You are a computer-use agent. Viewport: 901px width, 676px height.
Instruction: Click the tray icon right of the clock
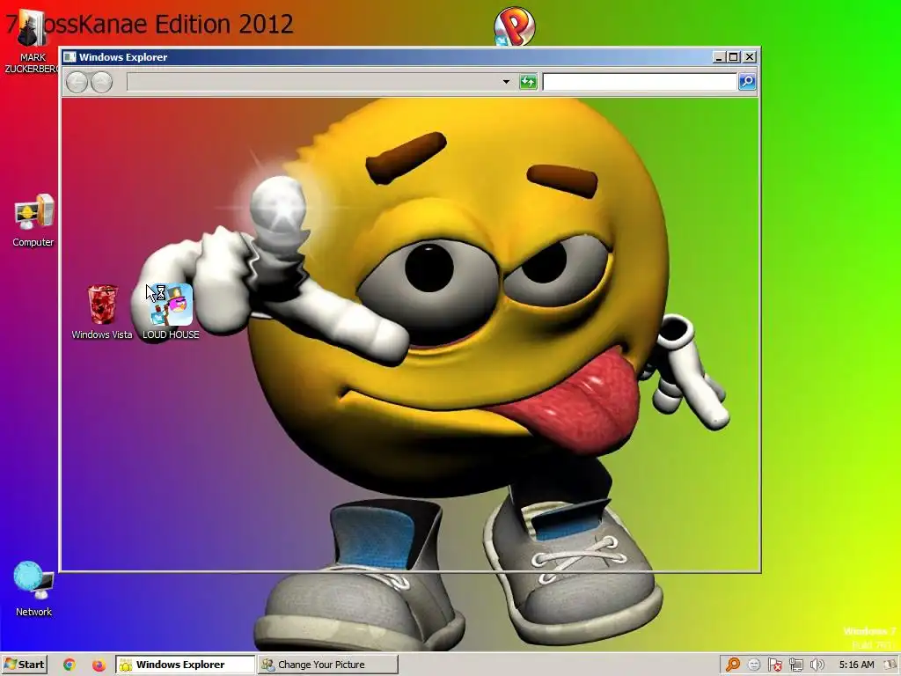pos(890,665)
